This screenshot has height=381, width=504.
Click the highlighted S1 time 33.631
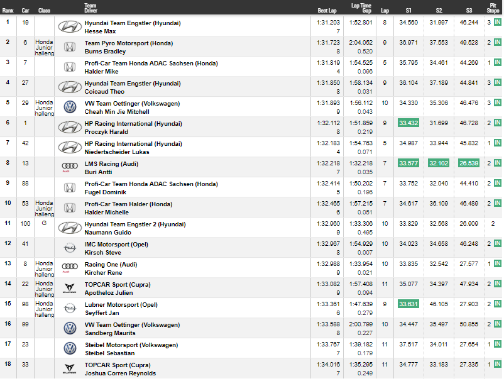click(x=408, y=304)
